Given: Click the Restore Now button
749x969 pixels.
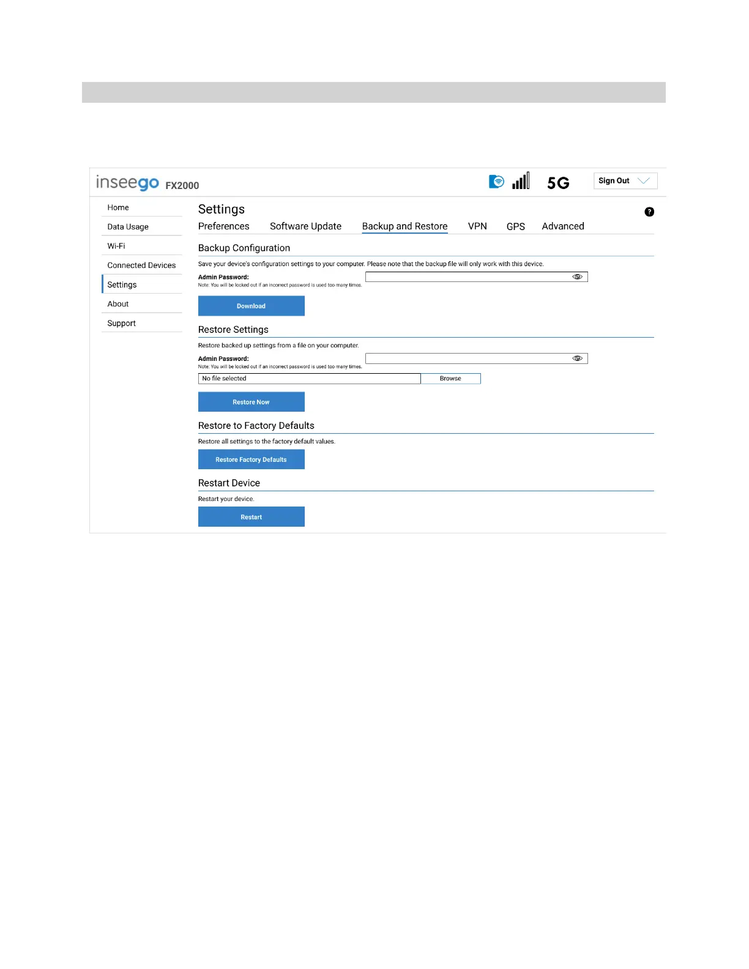Looking at the screenshot, I should [252, 402].
